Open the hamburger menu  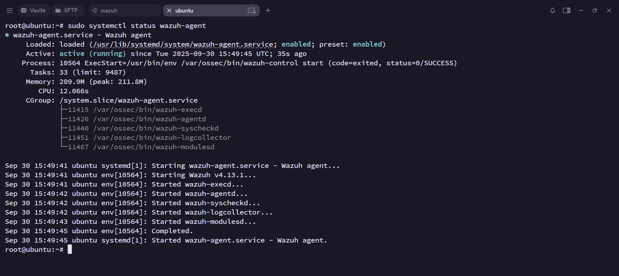pyautogui.click(x=9, y=10)
